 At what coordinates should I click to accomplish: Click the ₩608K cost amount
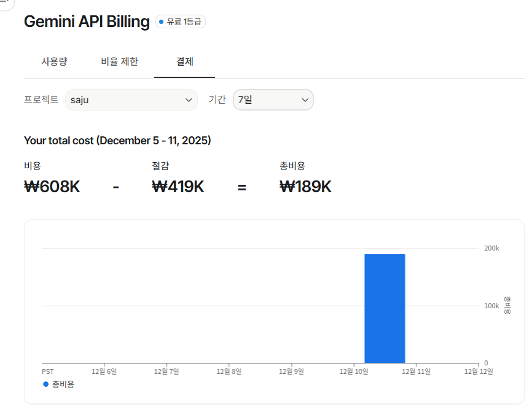click(52, 187)
